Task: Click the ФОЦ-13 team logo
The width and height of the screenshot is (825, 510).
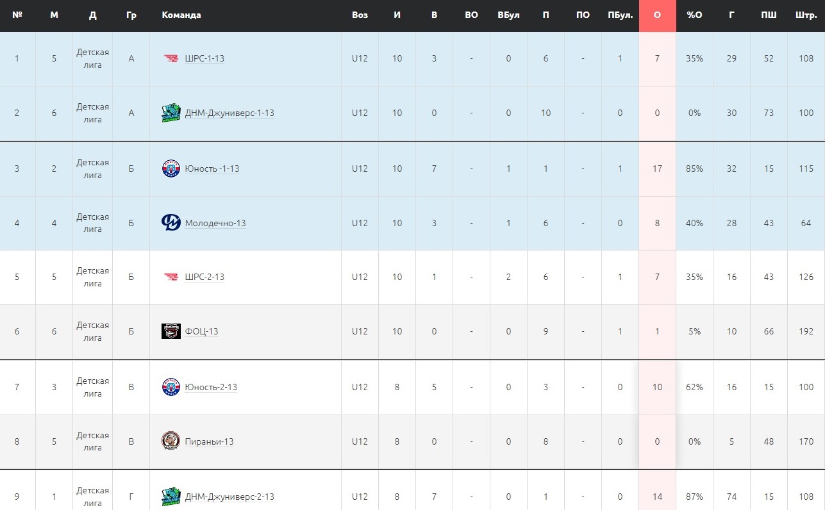Action: (x=171, y=331)
